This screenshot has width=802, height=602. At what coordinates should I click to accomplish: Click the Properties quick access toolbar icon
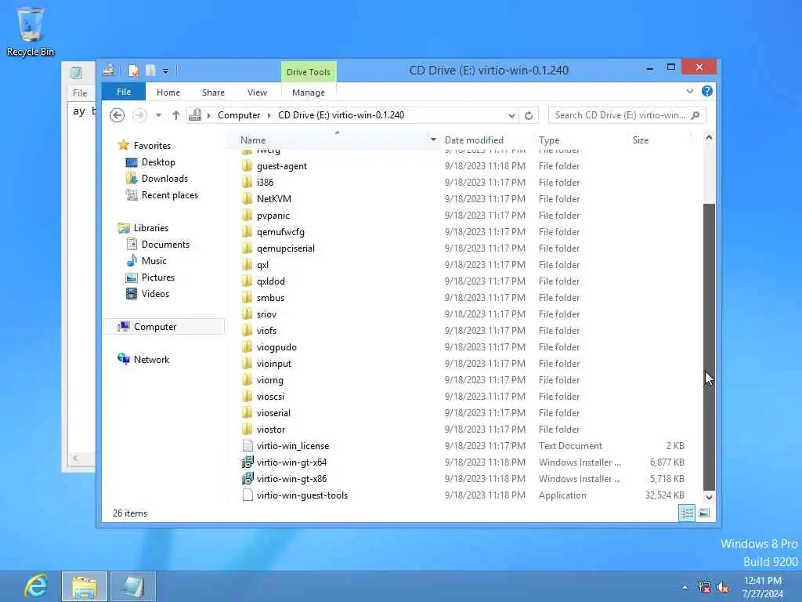pyautogui.click(x=133, y=70)
